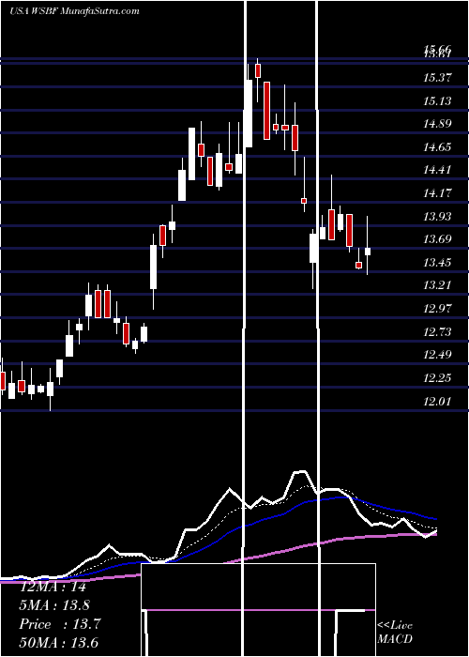469x657 pixels.
Task: Click the small red candle near 13.45
Action: click(x=358, y=265)
